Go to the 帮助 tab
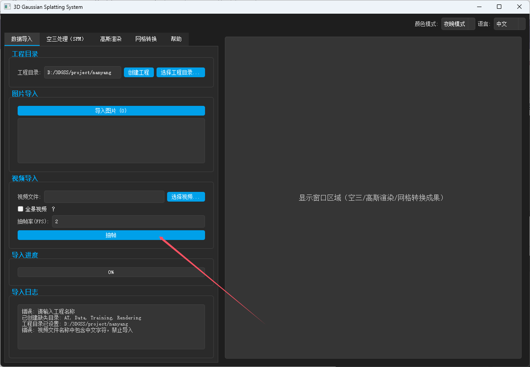 (x=176, y=39)
